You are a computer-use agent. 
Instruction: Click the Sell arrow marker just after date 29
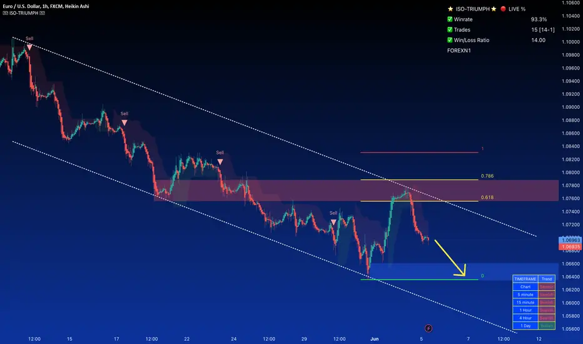(333, 222)
